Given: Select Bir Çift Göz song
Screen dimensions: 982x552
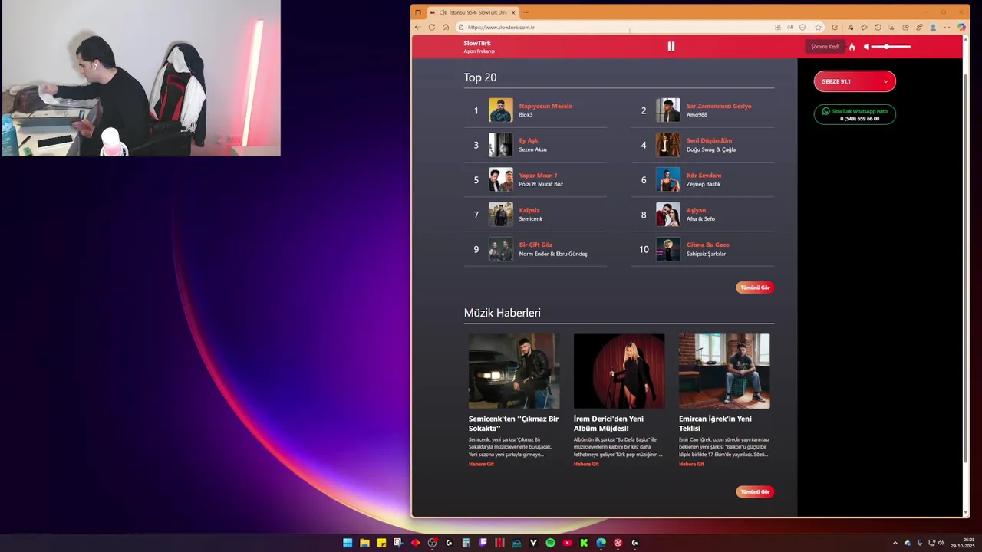Looking at the screenshot, I should 535,245.
